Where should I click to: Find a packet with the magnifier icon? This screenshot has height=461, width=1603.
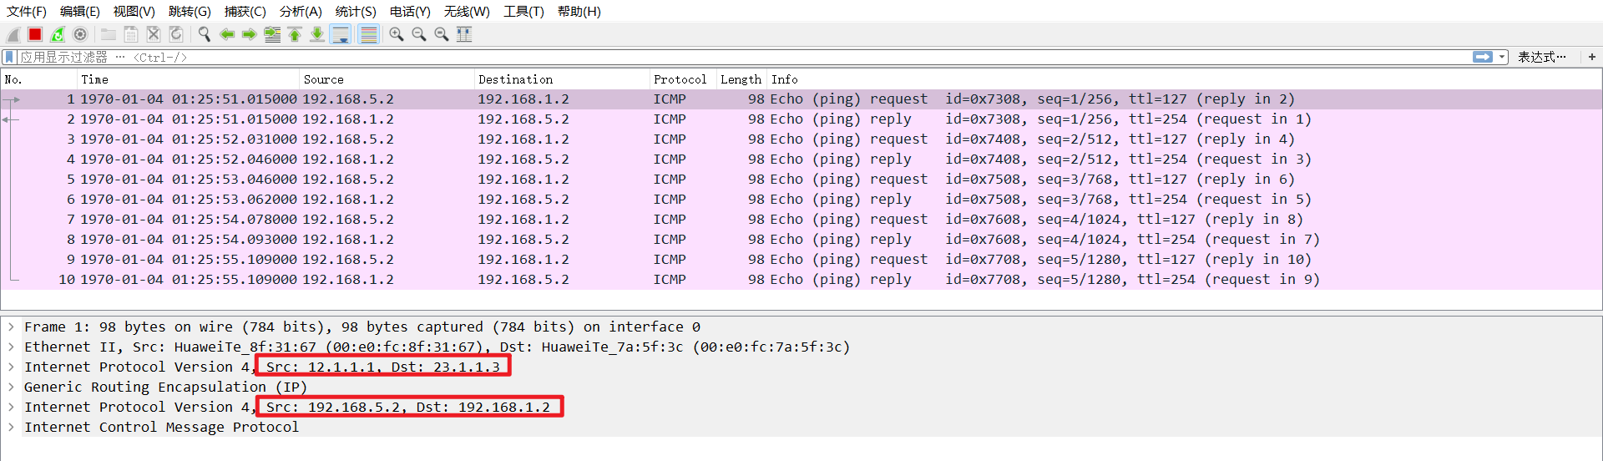pyautogui.click(x=204, y=34)
